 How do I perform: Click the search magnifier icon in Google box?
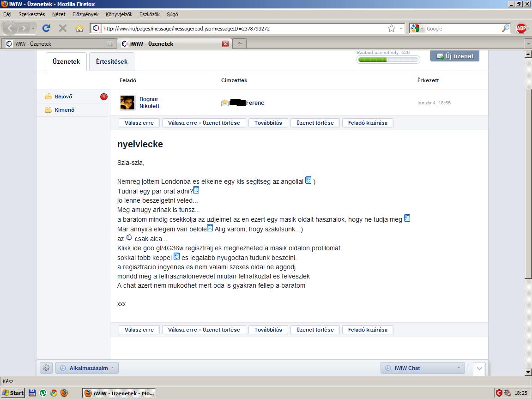(x=506, y=29)
